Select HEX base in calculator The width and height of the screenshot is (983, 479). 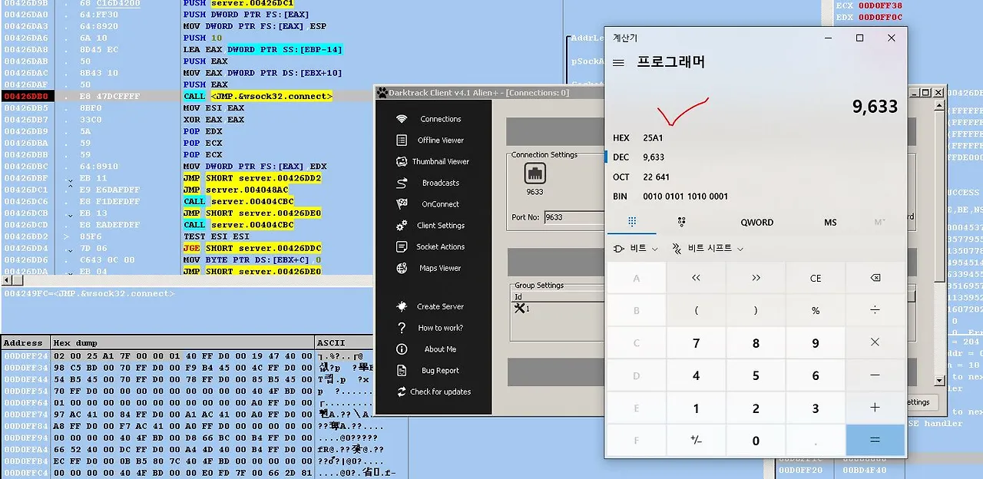pyautogui.click(x=756, y=138)
